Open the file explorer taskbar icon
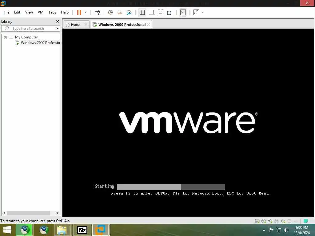The image size is (315, 236). [x=62, y=230]
